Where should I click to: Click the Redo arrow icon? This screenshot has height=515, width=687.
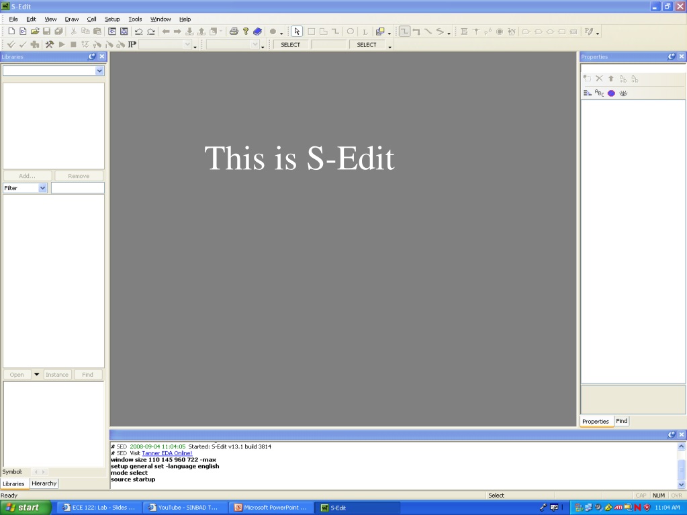pyautogui.click(x=150, y=32)
